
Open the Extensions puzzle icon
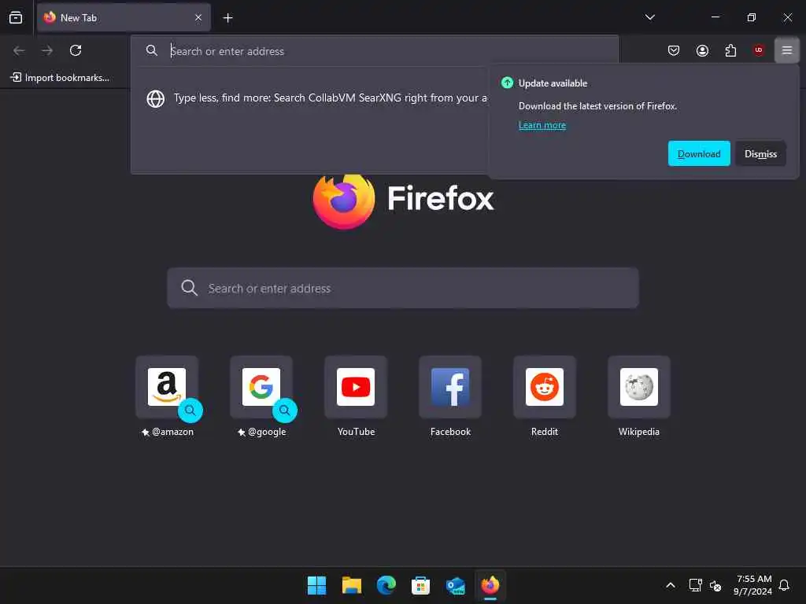(730, 50)
